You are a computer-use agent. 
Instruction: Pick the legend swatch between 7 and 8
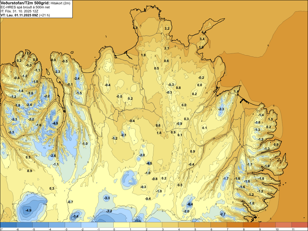pyautogui.click(x=235, y=225)
